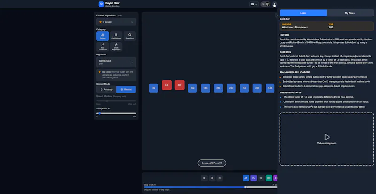Switch to the My Notes tab
Screen dimensions: 376x194
pos(350,13)
